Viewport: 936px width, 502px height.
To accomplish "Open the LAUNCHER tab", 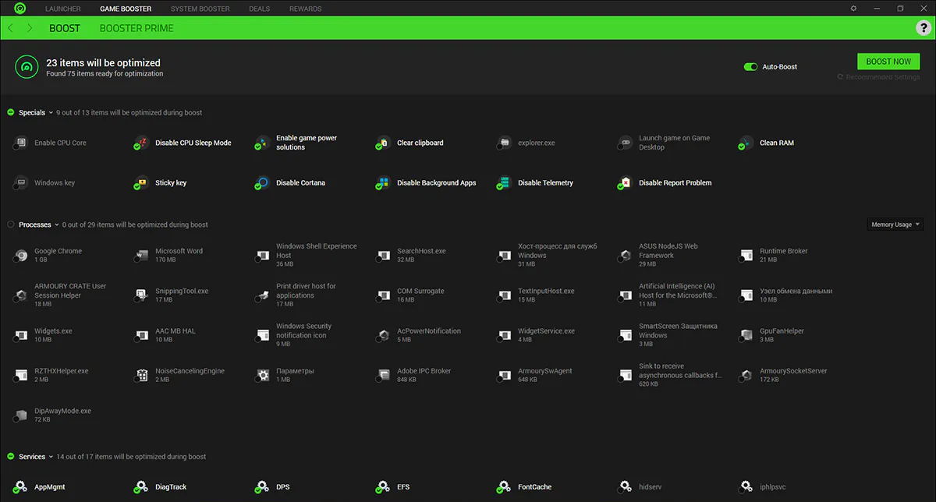I will [x=63, y=9].
